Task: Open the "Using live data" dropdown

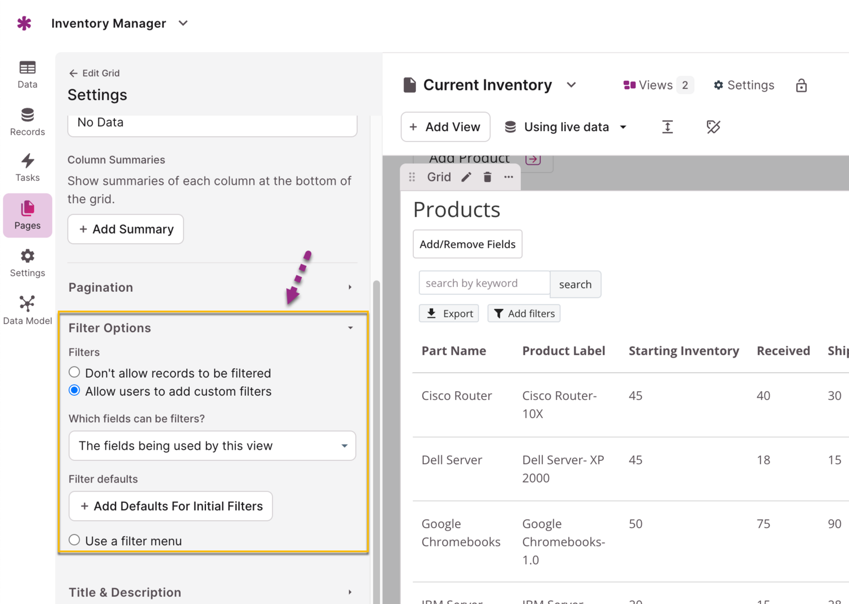Action: pos(566,127)
